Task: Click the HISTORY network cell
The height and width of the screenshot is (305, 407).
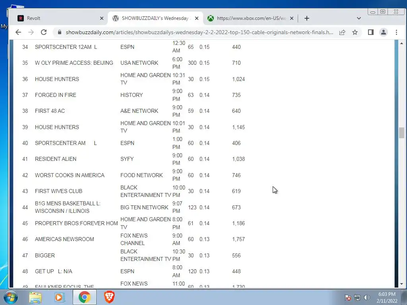Action: pos(132,95)
